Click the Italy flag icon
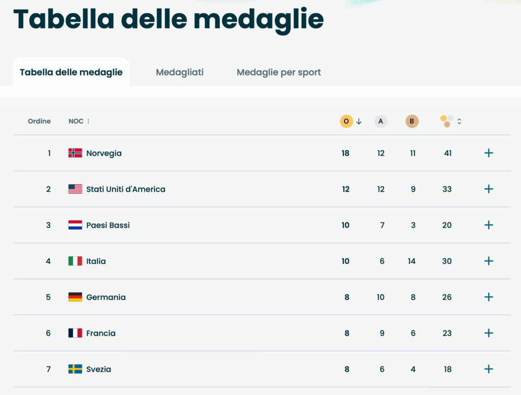 tap(75, 261)
